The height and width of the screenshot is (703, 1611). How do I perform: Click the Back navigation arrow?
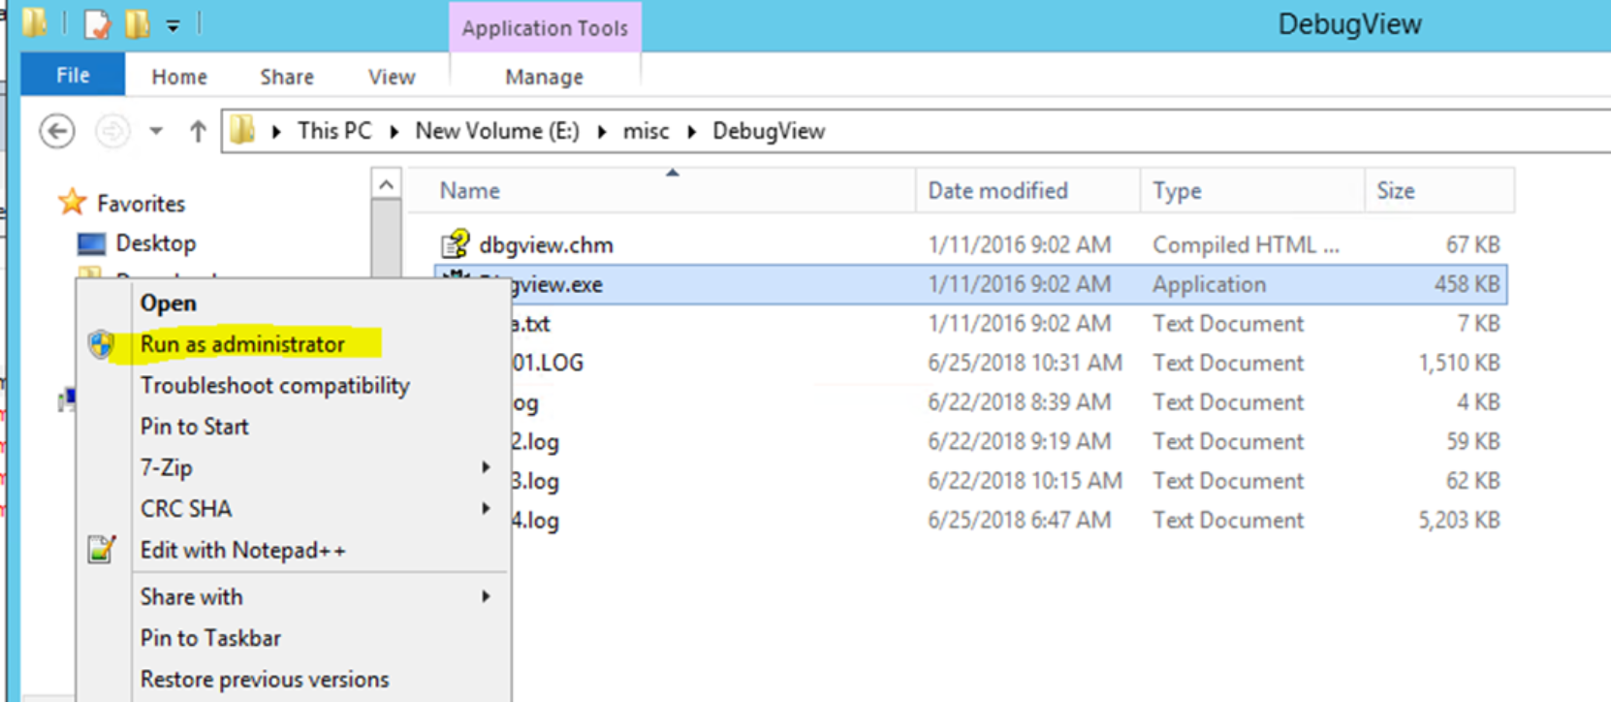click(x=57, y=131)
